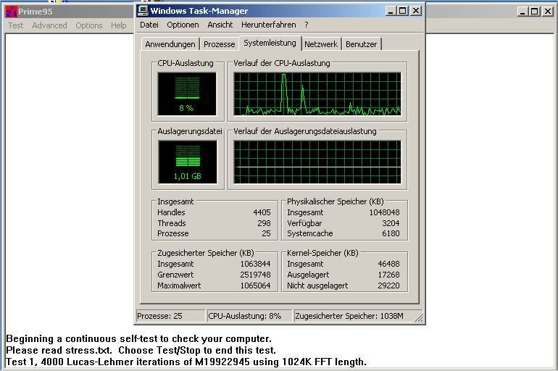Open the Optionen menu

pos(183,25)
